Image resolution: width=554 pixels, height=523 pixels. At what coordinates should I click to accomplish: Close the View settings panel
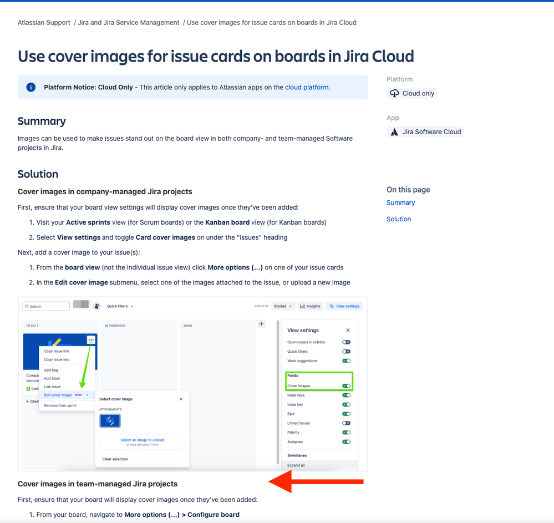[x=348, y=330]
